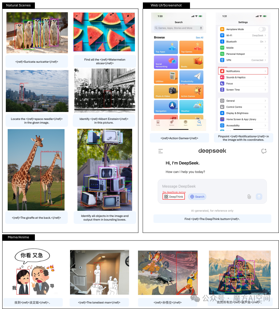The height and width of the screenshot is (309, 279).
Task: Open the Top Apps category card
Action: [166, 47]
